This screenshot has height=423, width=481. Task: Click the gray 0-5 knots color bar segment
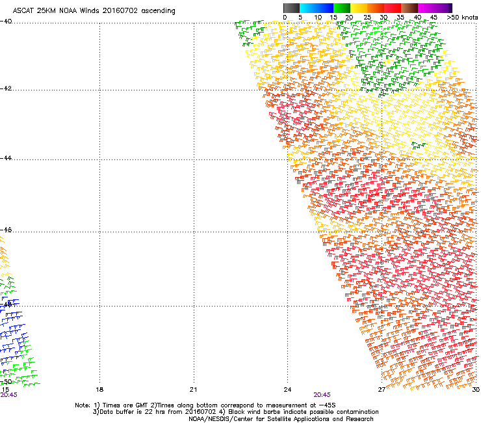pyautogui.click(x=291, y=8)
